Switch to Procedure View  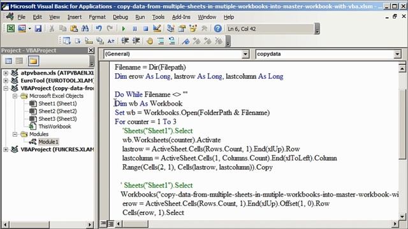[103, 223]
